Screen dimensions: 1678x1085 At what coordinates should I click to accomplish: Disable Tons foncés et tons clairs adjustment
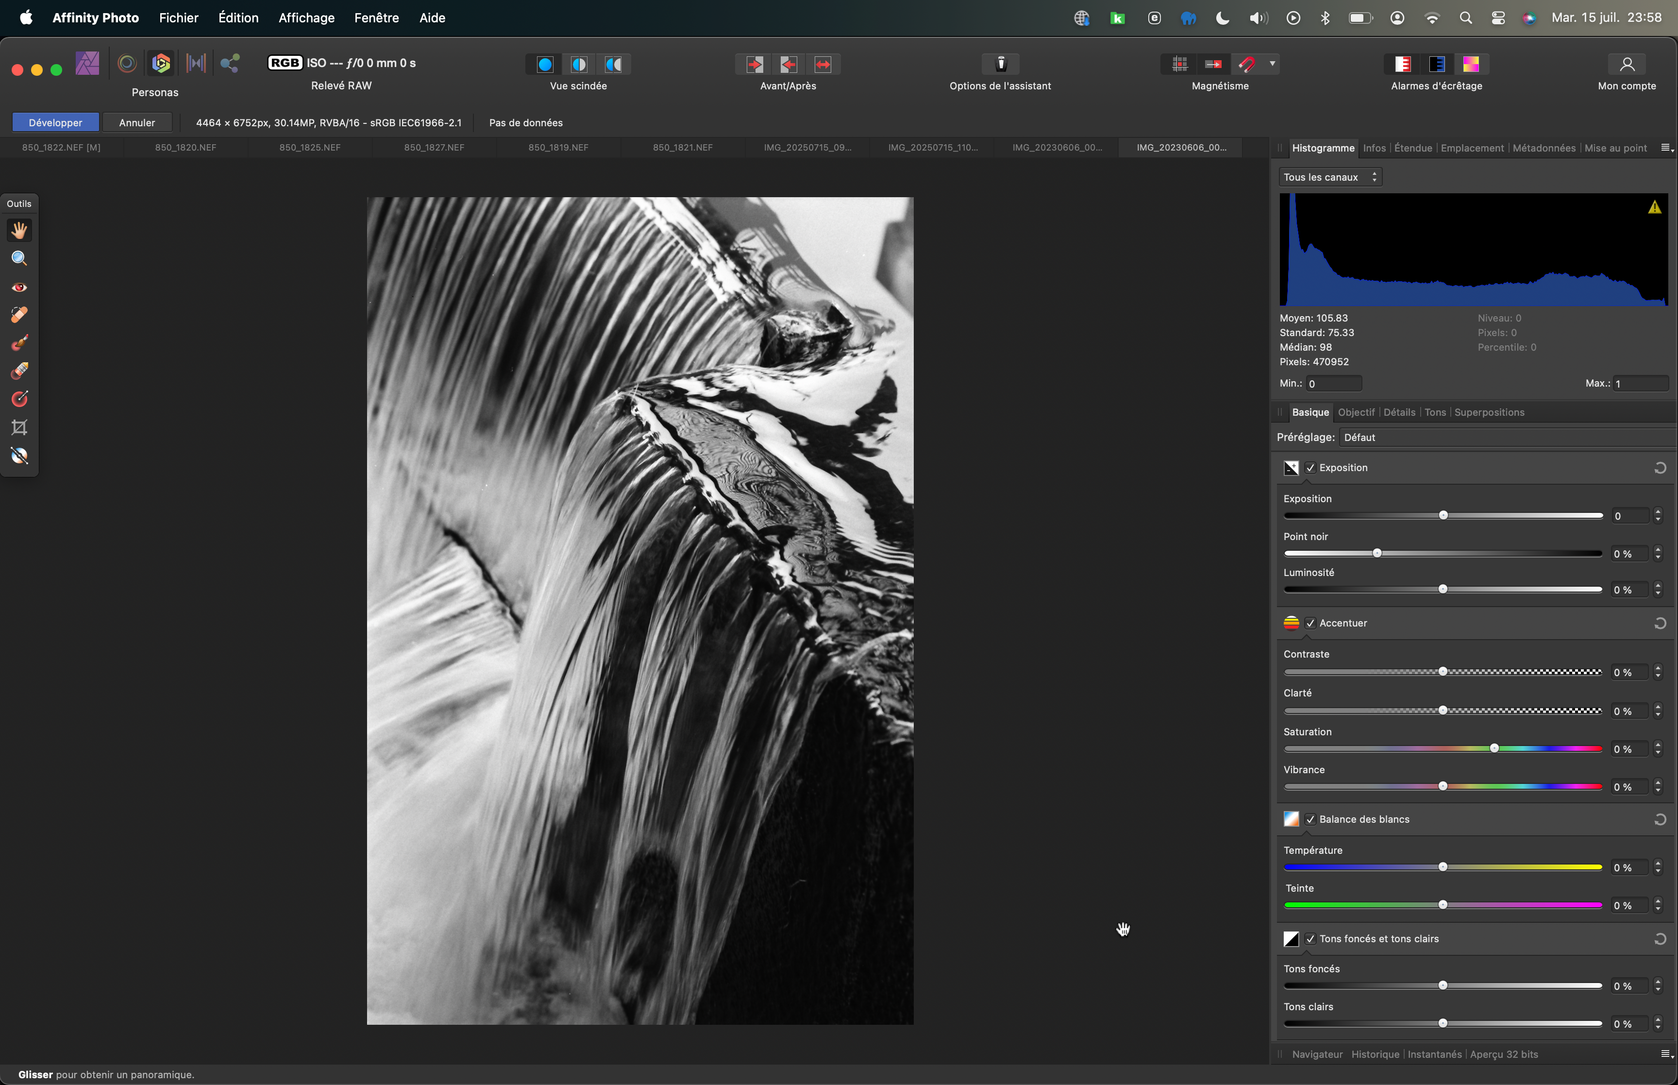point(1310,938)
